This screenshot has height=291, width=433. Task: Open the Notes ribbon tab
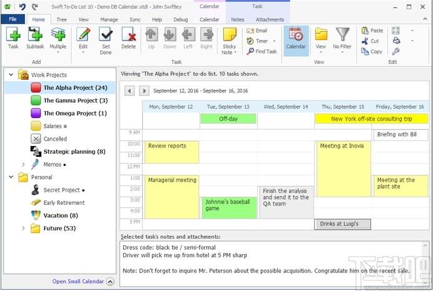click(238, 19)
